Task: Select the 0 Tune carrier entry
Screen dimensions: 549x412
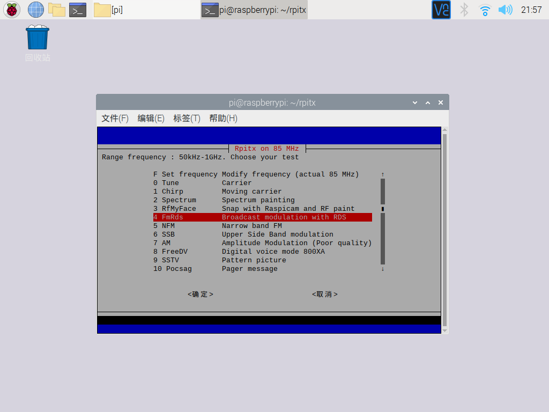Action: (263, 183)
